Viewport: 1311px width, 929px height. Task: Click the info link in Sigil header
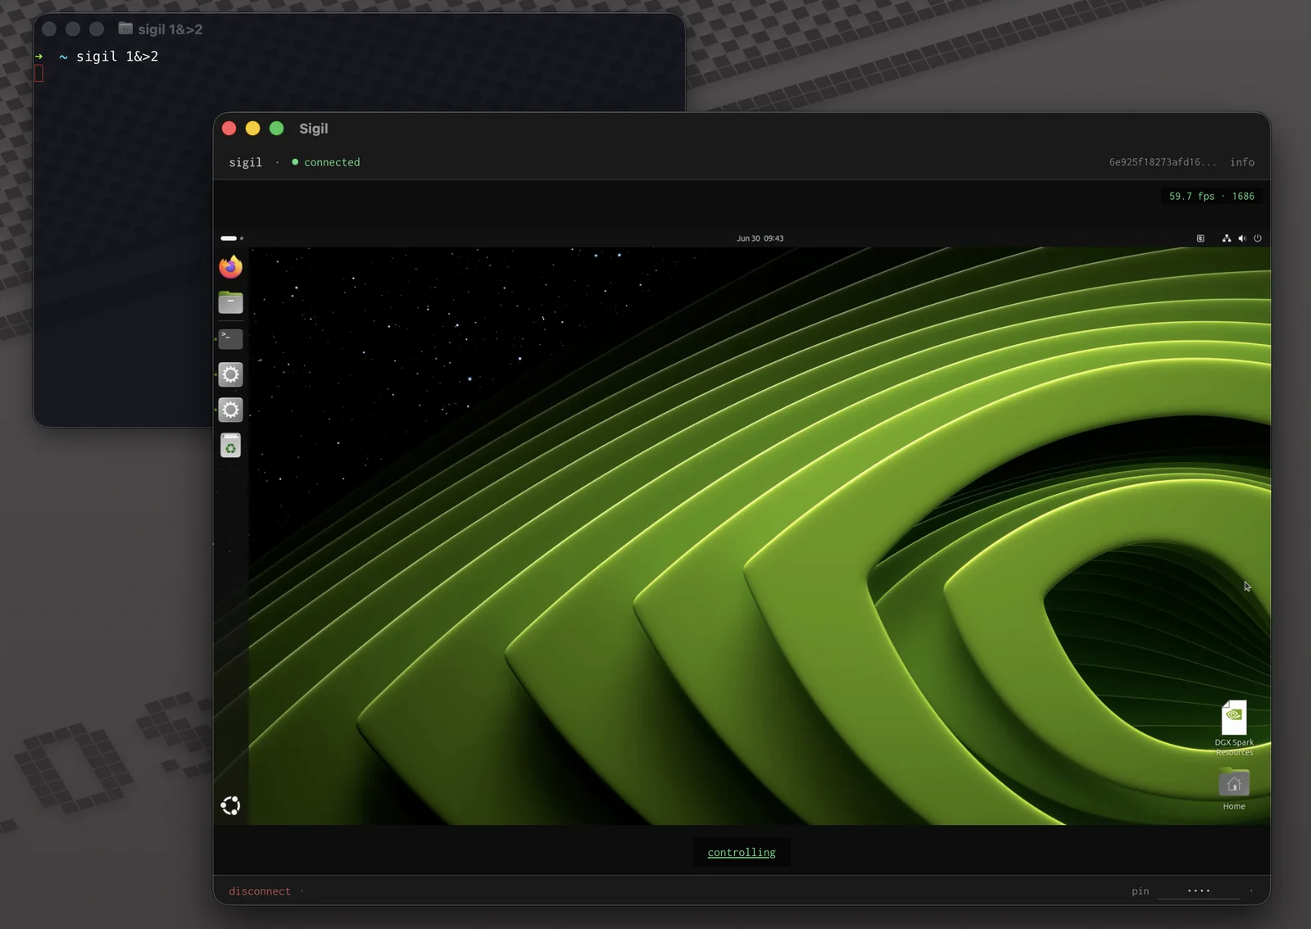[1242, 162]
